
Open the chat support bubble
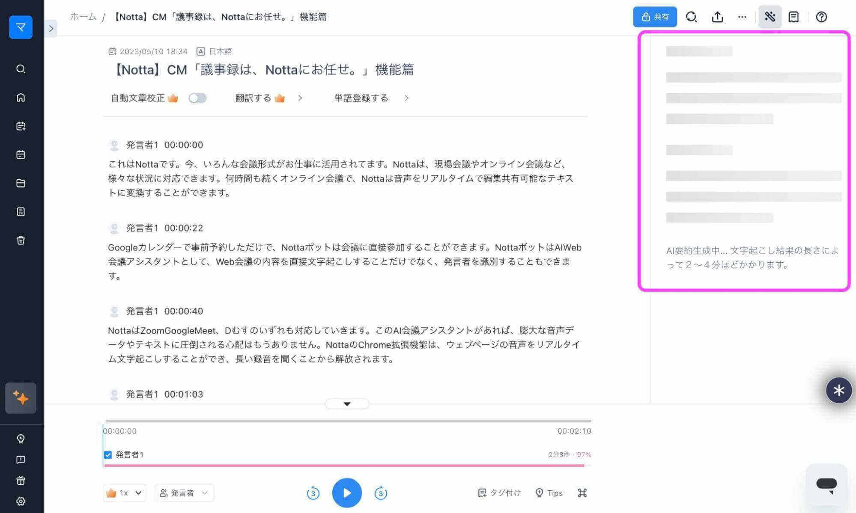point(826,485)
